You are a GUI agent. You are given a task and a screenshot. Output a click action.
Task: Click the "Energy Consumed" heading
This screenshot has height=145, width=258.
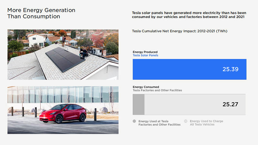tap(146, 87)
